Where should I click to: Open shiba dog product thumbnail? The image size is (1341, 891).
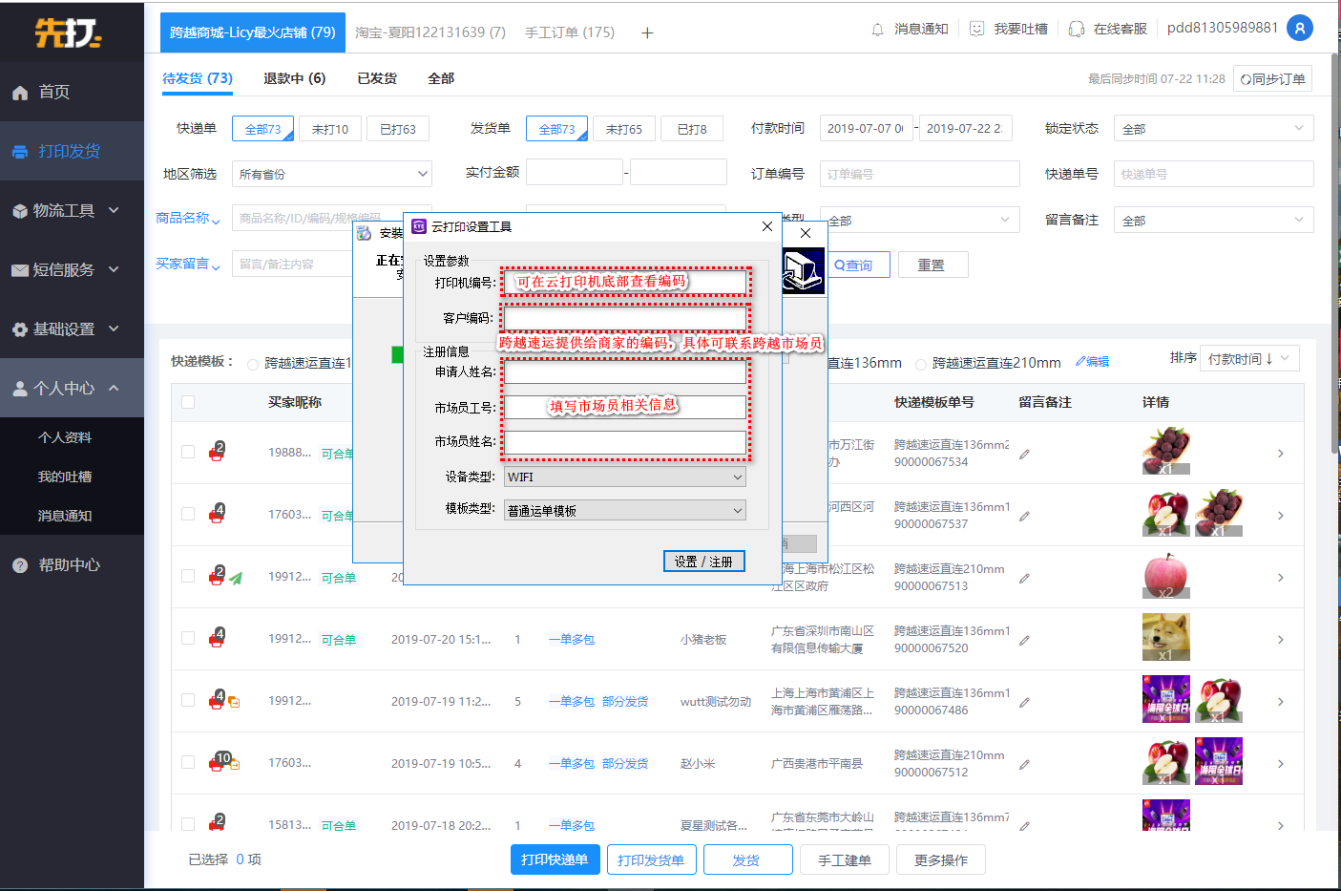(x=1166, y=637)
